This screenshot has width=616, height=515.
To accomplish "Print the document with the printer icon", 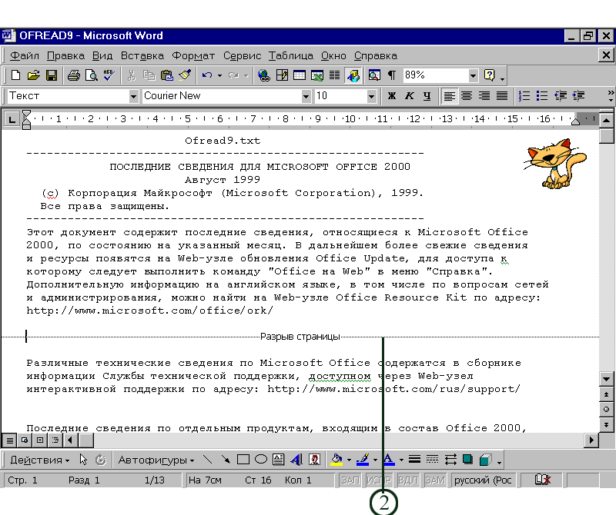I will coord(73,75).
